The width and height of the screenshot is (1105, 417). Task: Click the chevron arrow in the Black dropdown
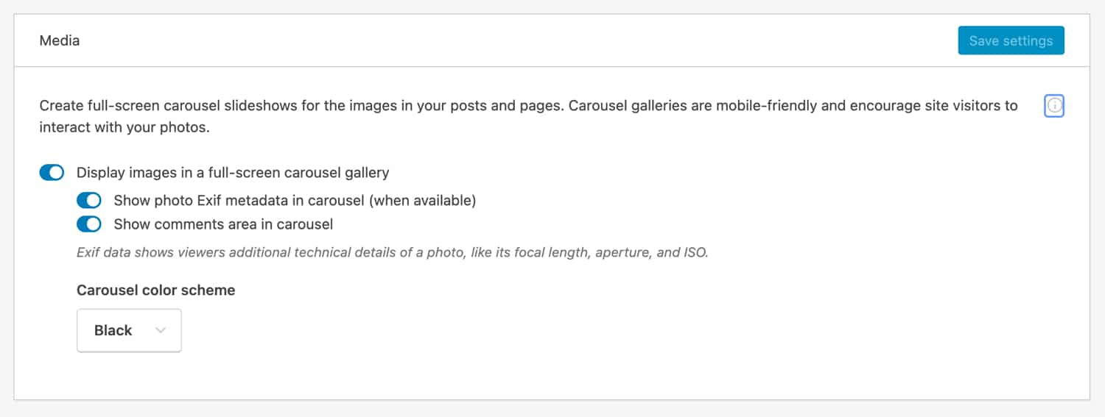pos(161,330)
